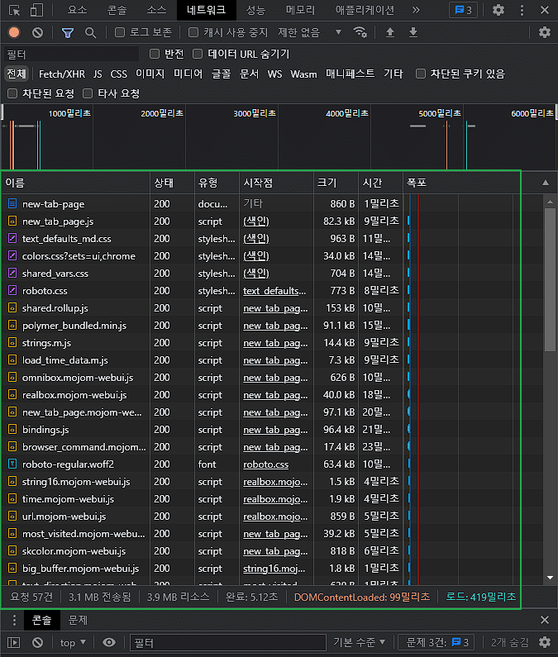Screen dimensions: 558x657
Task: Filter requests by 이미지 type
Action: [x=150, y=74]
